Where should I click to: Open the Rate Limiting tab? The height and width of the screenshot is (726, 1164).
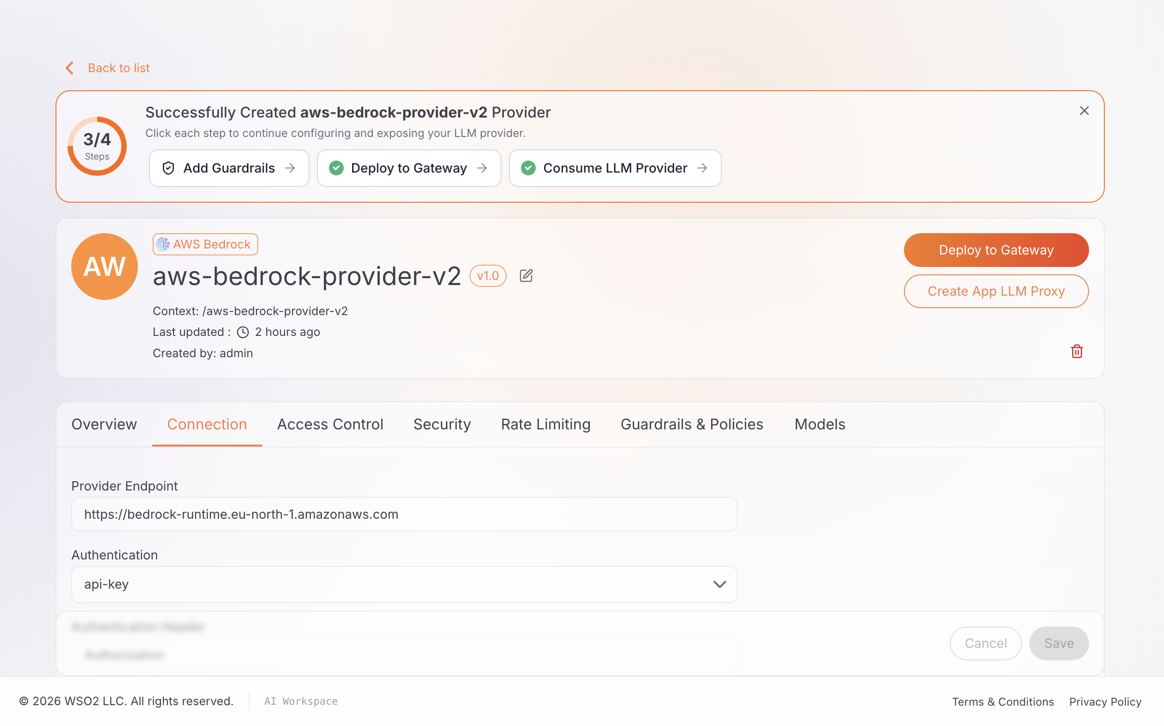(x=546, y=424)
